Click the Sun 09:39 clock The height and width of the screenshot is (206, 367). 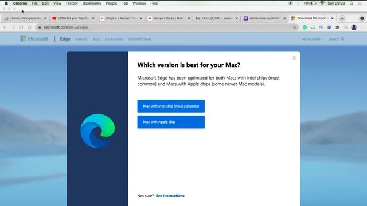coord(337,3)
